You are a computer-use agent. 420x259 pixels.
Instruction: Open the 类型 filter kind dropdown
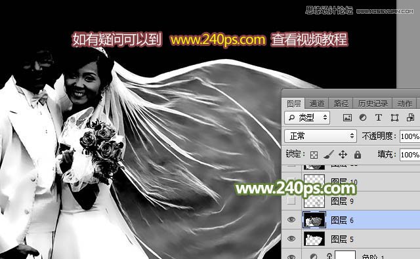(x=307, y=117)
